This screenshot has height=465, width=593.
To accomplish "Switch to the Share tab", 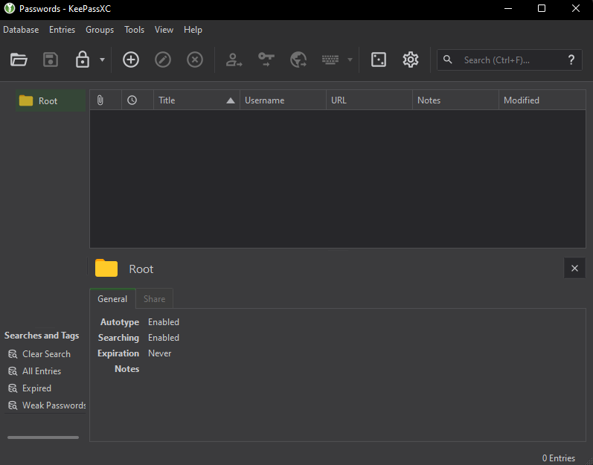I will [x=154, y=298].
